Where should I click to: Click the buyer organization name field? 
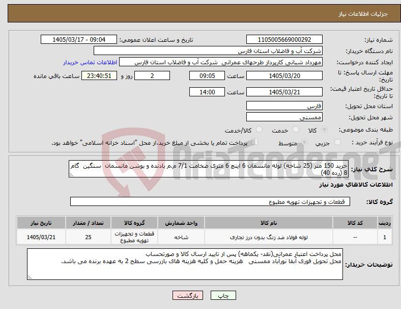coord(208,50)
